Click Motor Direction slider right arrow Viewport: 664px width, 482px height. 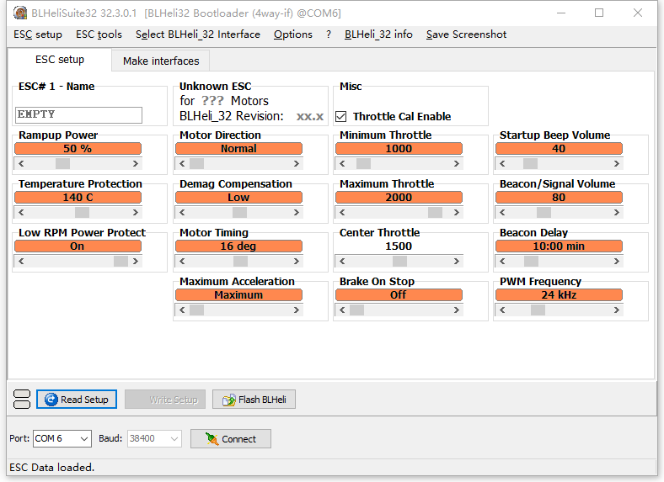(297, 164)
